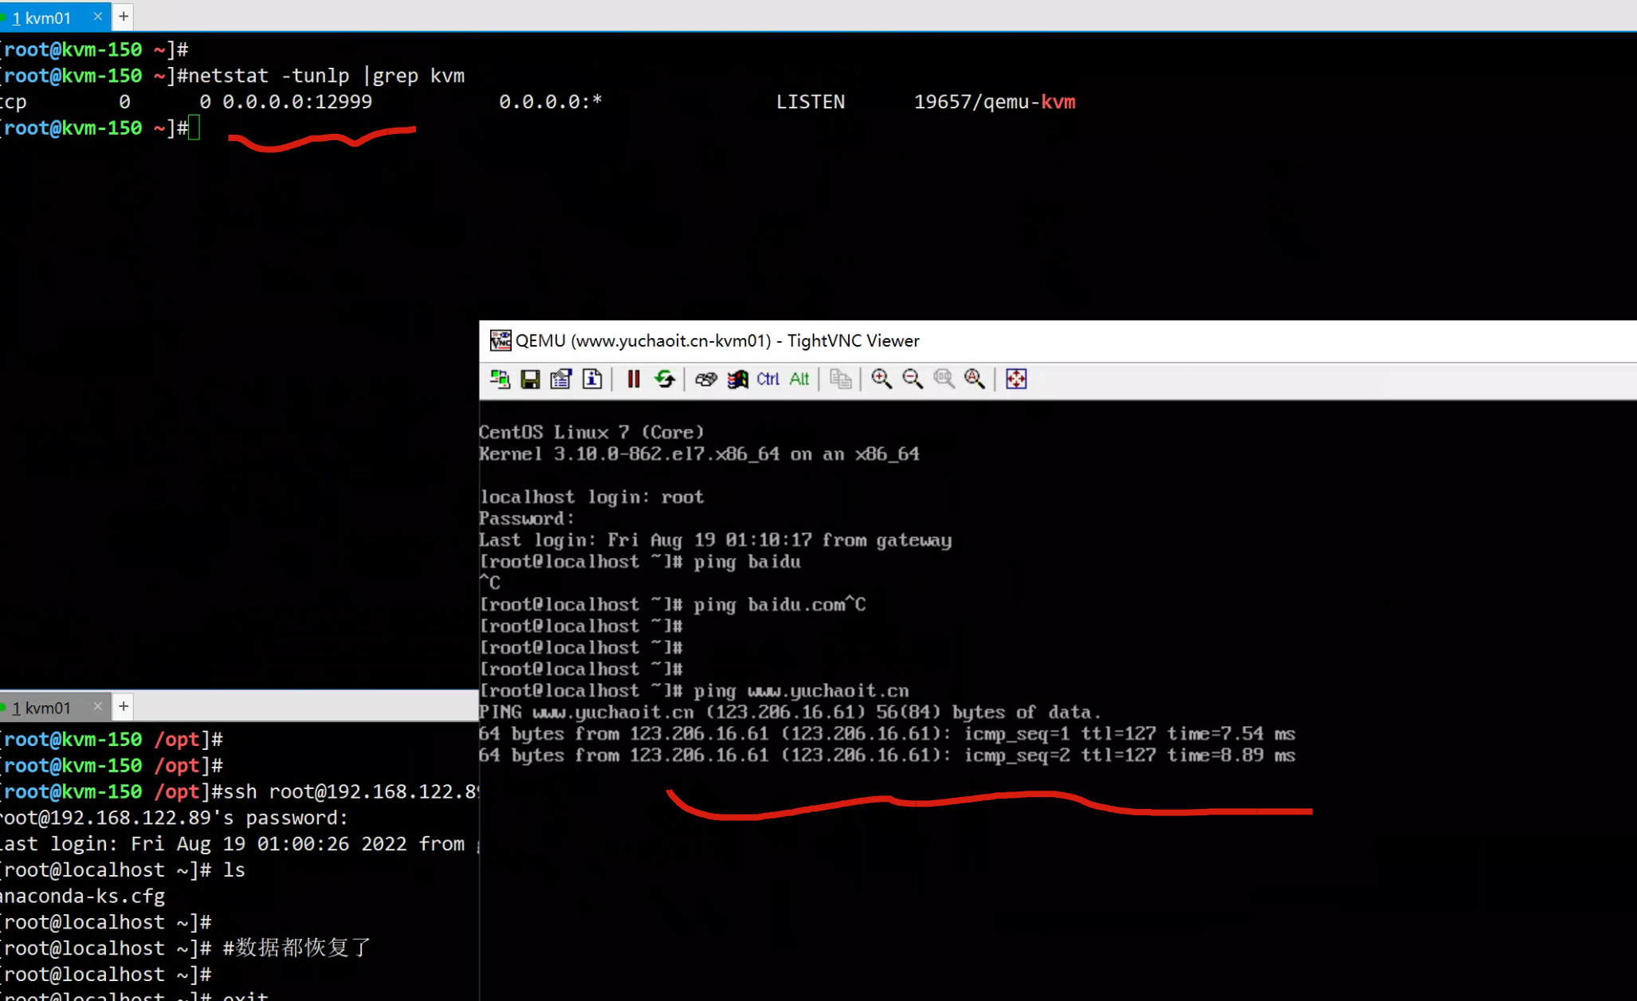This screenshot has height=1001, width=1637.
Task: Add a new tab in top terminal
Action: click(124, 16)
